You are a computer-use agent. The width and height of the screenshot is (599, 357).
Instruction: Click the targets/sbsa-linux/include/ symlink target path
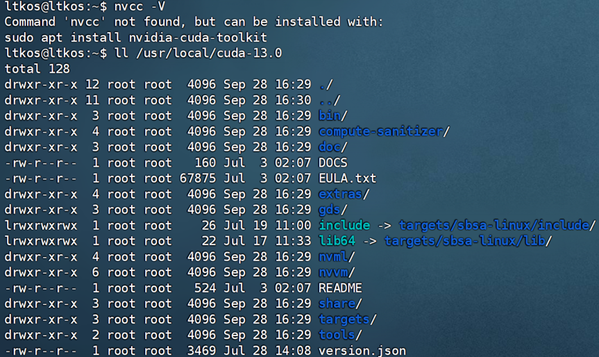tap(494, 225)
